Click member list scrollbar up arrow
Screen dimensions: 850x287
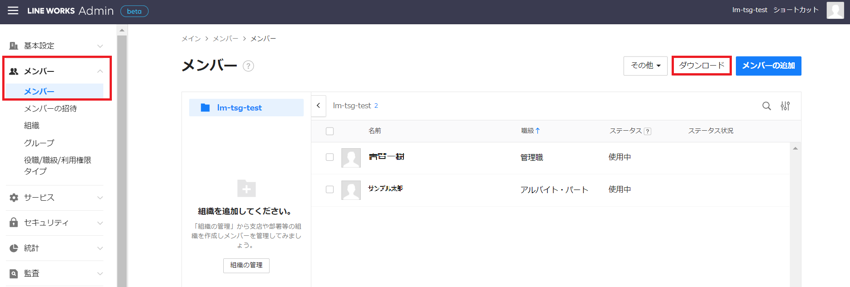(795, 148)
